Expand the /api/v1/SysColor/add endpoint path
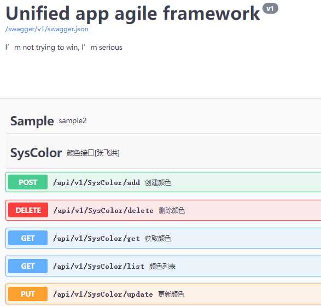 (96, 182)
